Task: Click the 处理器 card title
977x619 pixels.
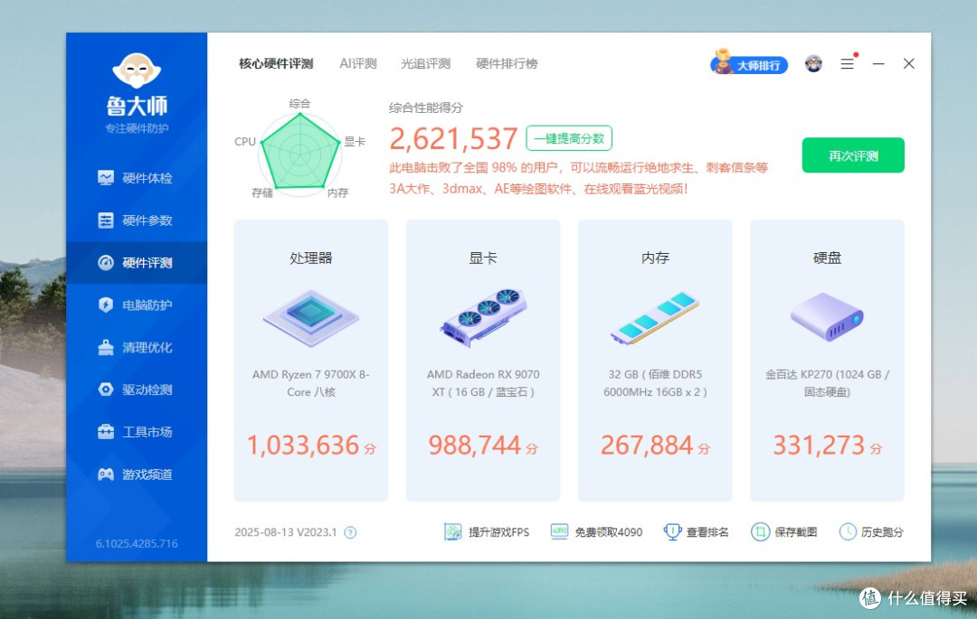Action: 311,258
